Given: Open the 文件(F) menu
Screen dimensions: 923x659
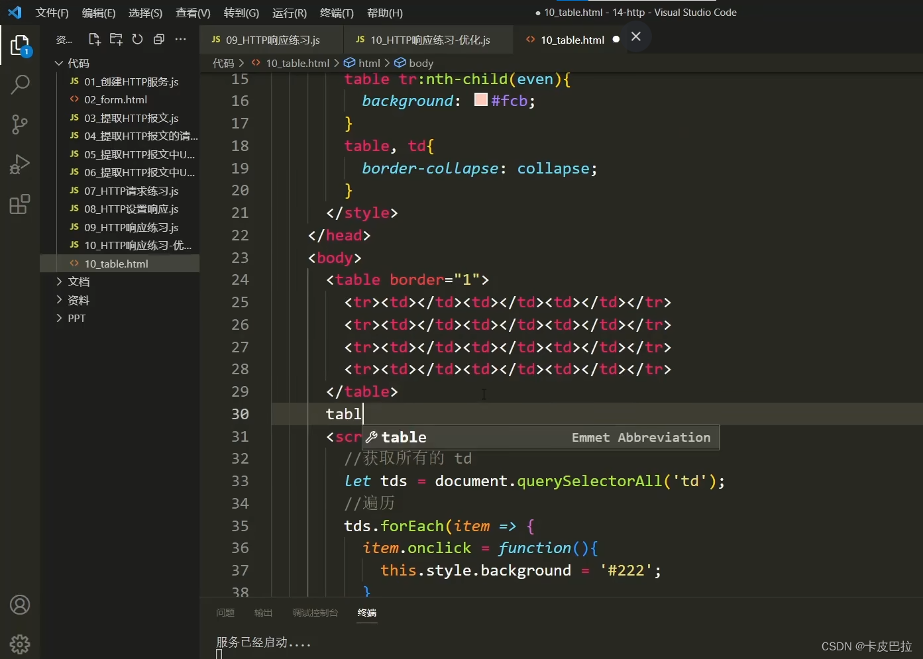Looking at the screenshot, I should click(52, 13).
